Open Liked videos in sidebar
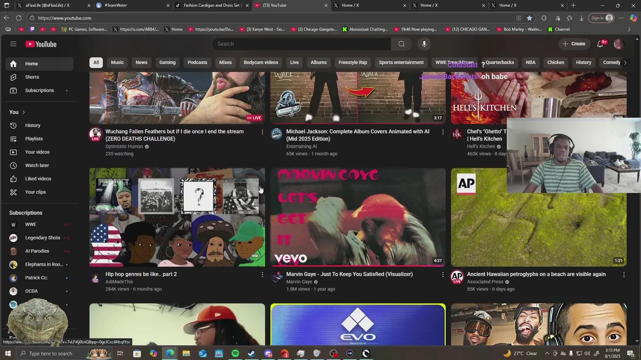The image size is (641, 360). tap(40, 178)
